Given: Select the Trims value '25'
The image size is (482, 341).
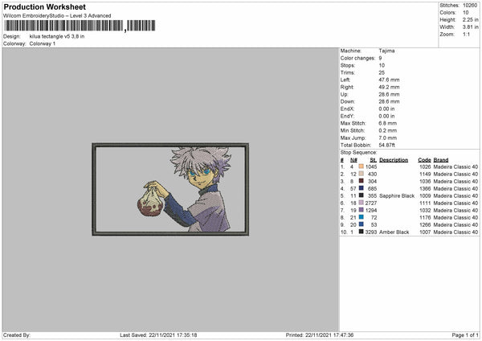Looking at the screenshot, I should click(382, 72).
